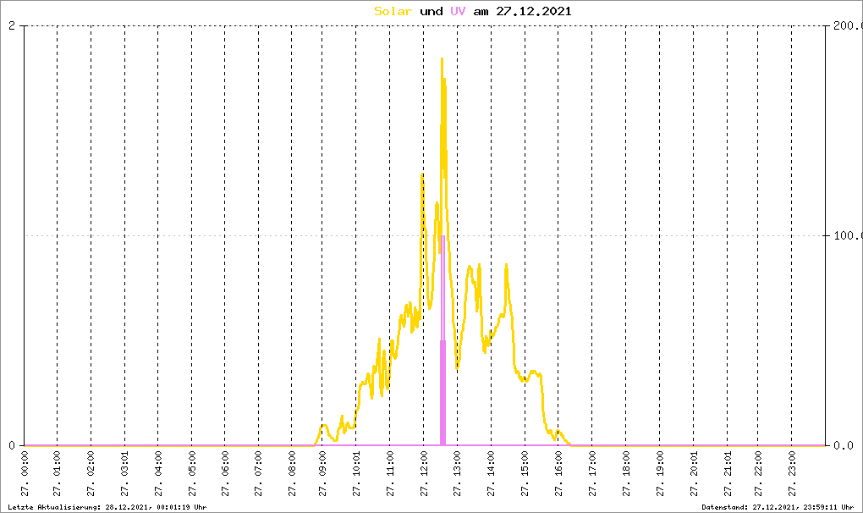Click the '27. 01:00' time axis label
The height and width of the screenshot is (513, 863).
click(x=58, y=473)
